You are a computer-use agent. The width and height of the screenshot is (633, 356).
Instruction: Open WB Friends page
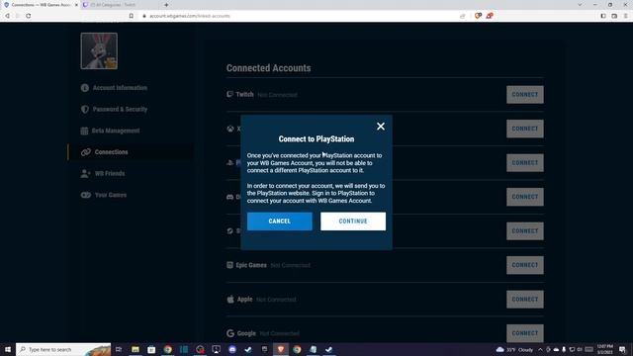point(110,173)
